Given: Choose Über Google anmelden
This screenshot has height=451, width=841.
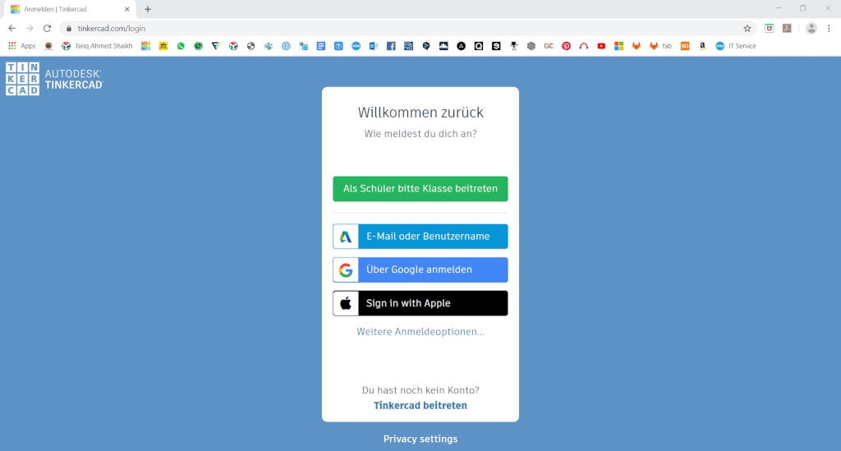Looking at the screenshot, I should click(420, 269).
